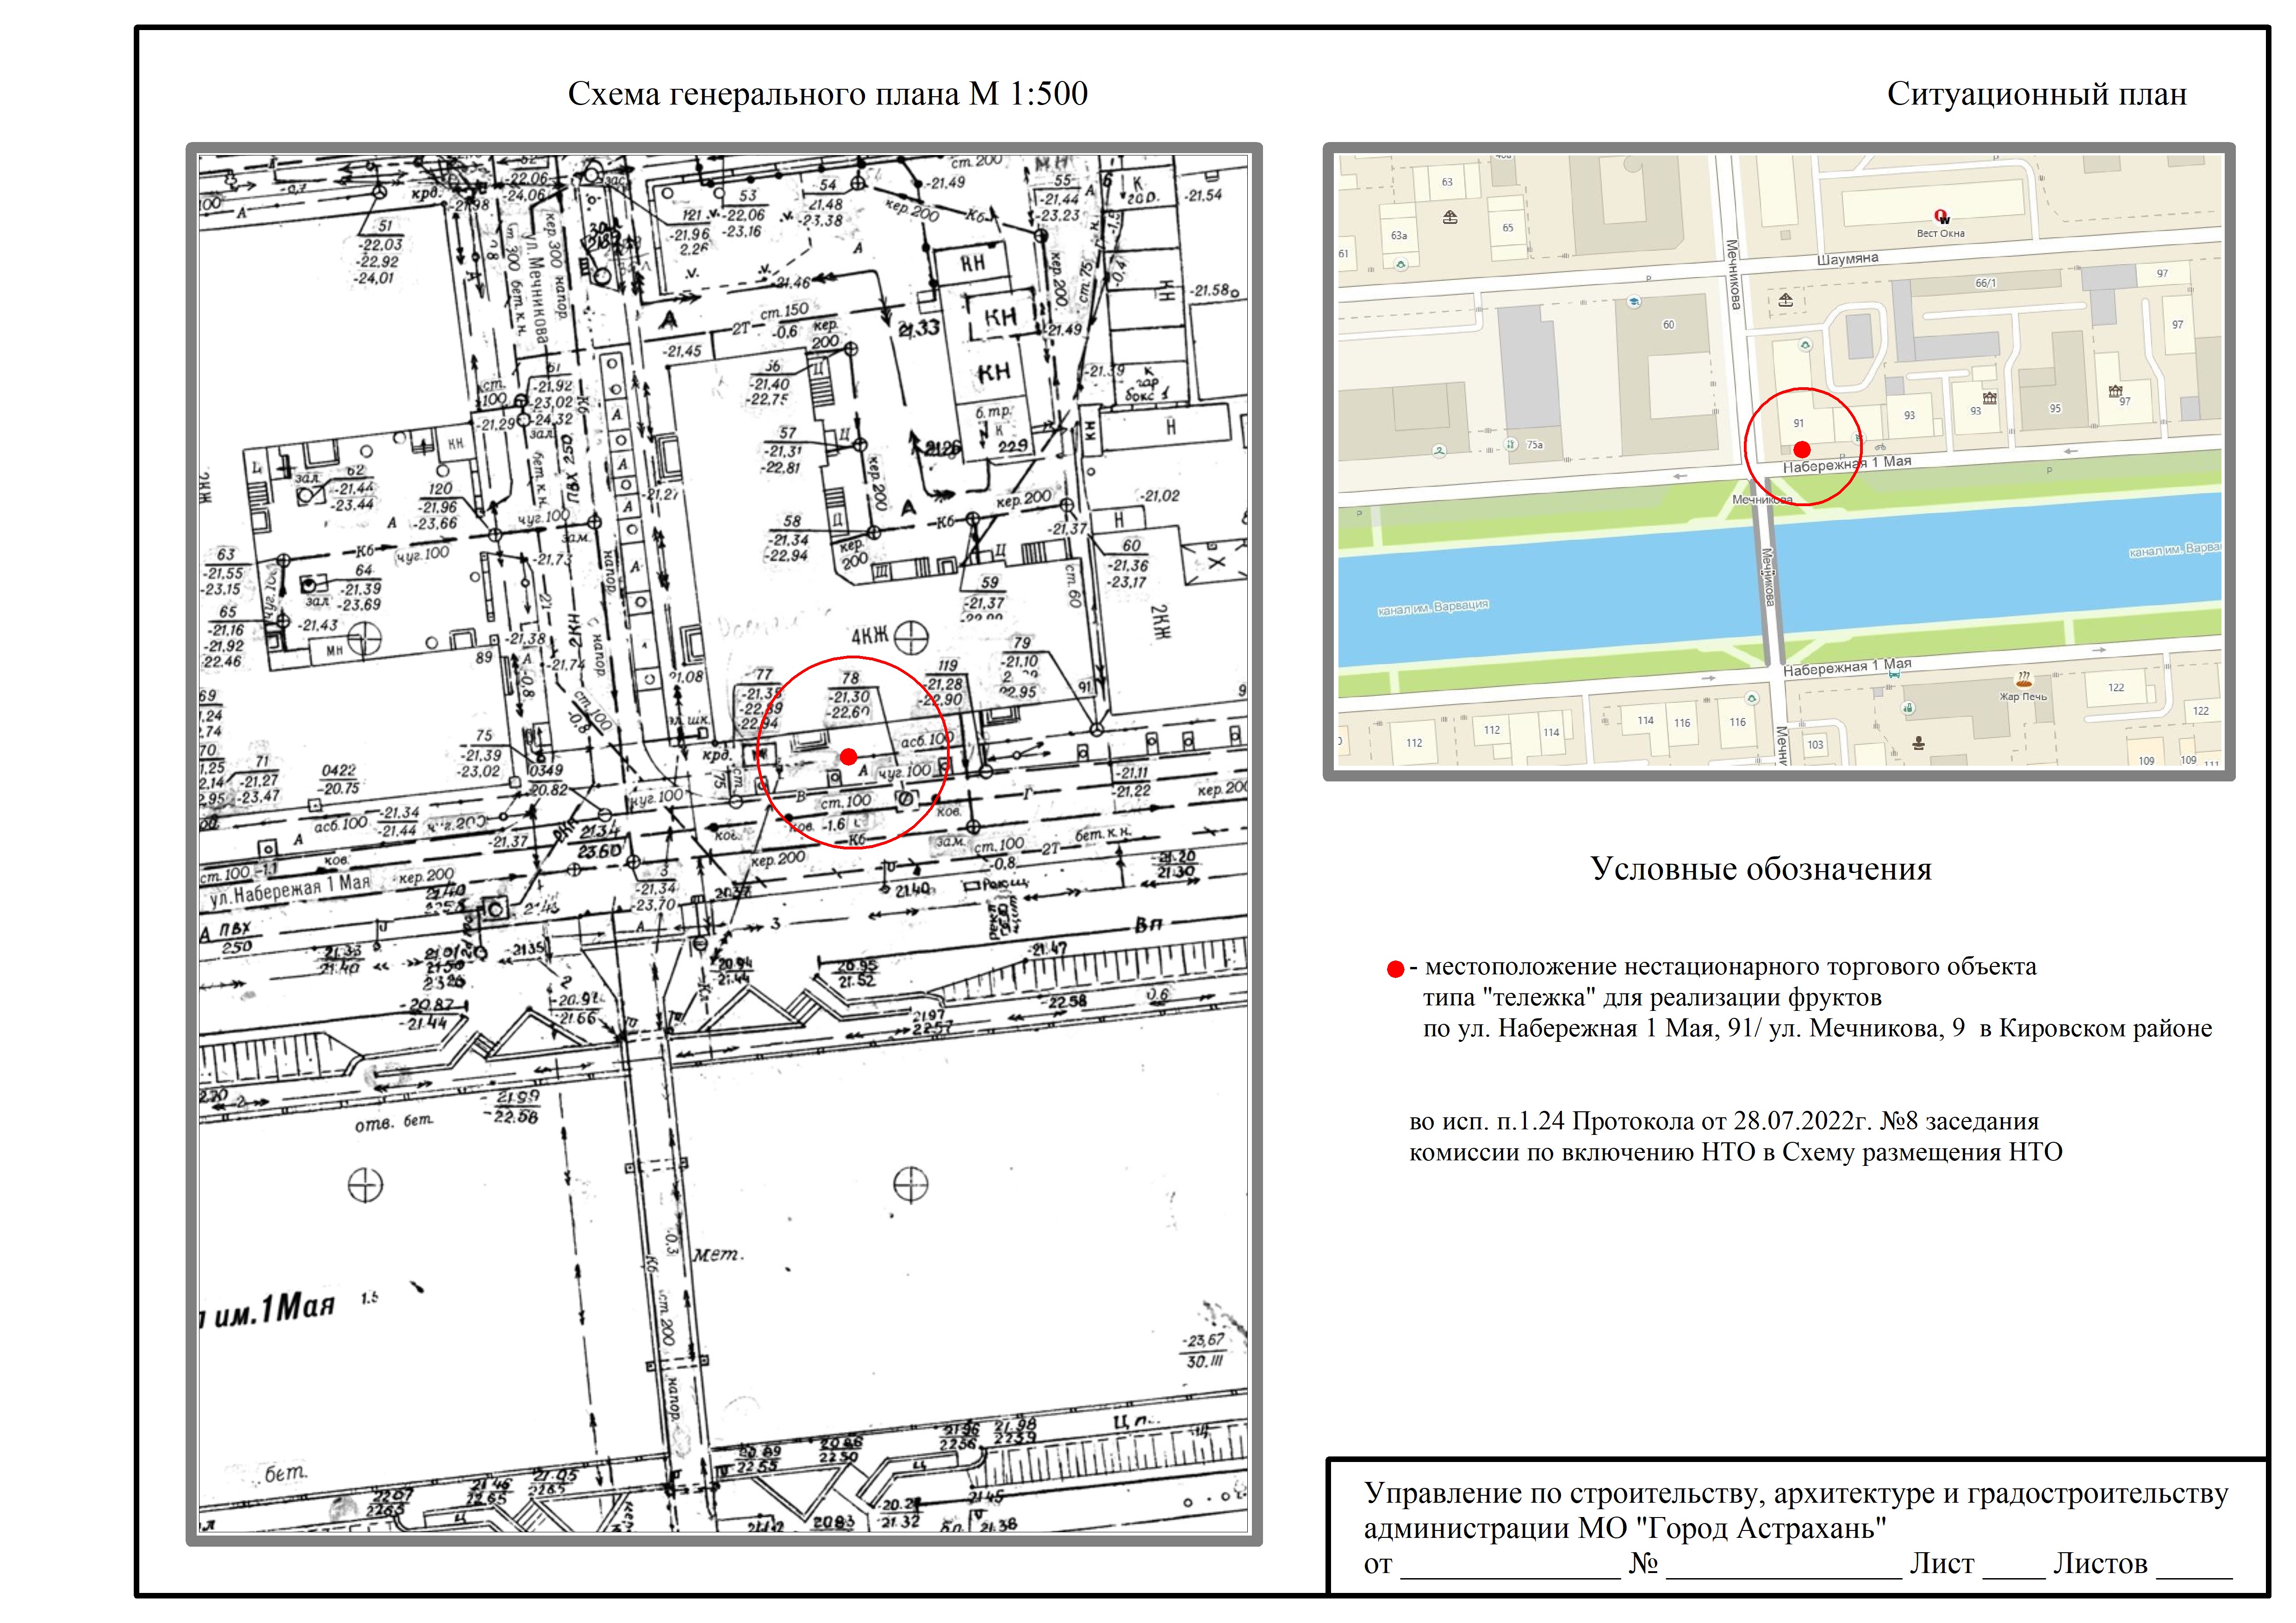Screen dimensions: 2296x1623
Task: Click the museum icon beside building 95
Action: point(2115,391)
